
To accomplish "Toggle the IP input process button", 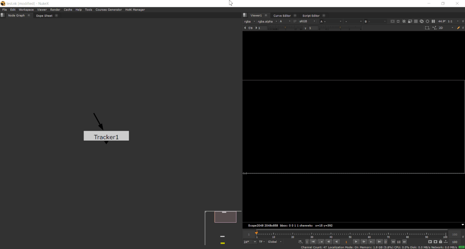I will (295, 21).
